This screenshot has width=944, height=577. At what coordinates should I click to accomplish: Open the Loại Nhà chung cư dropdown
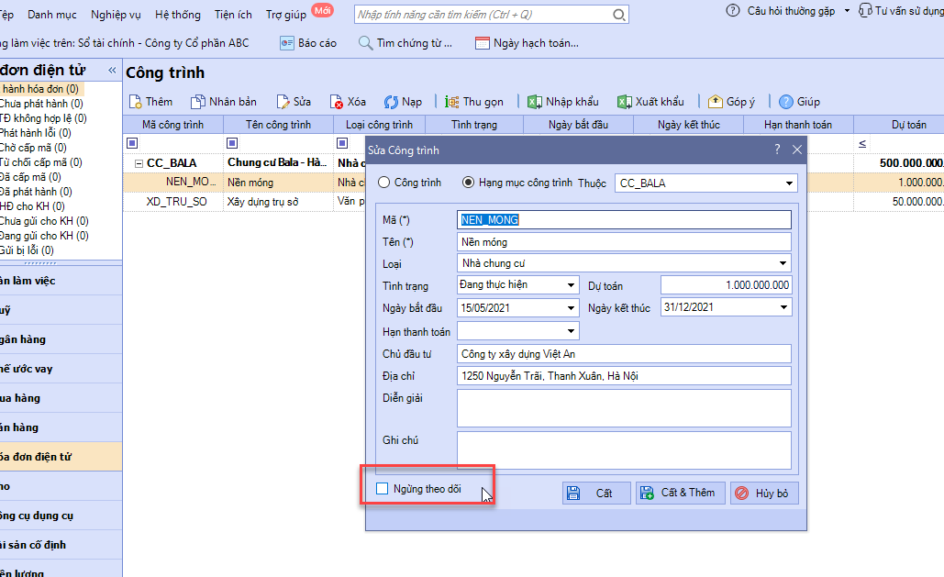[x=783, y=263]
